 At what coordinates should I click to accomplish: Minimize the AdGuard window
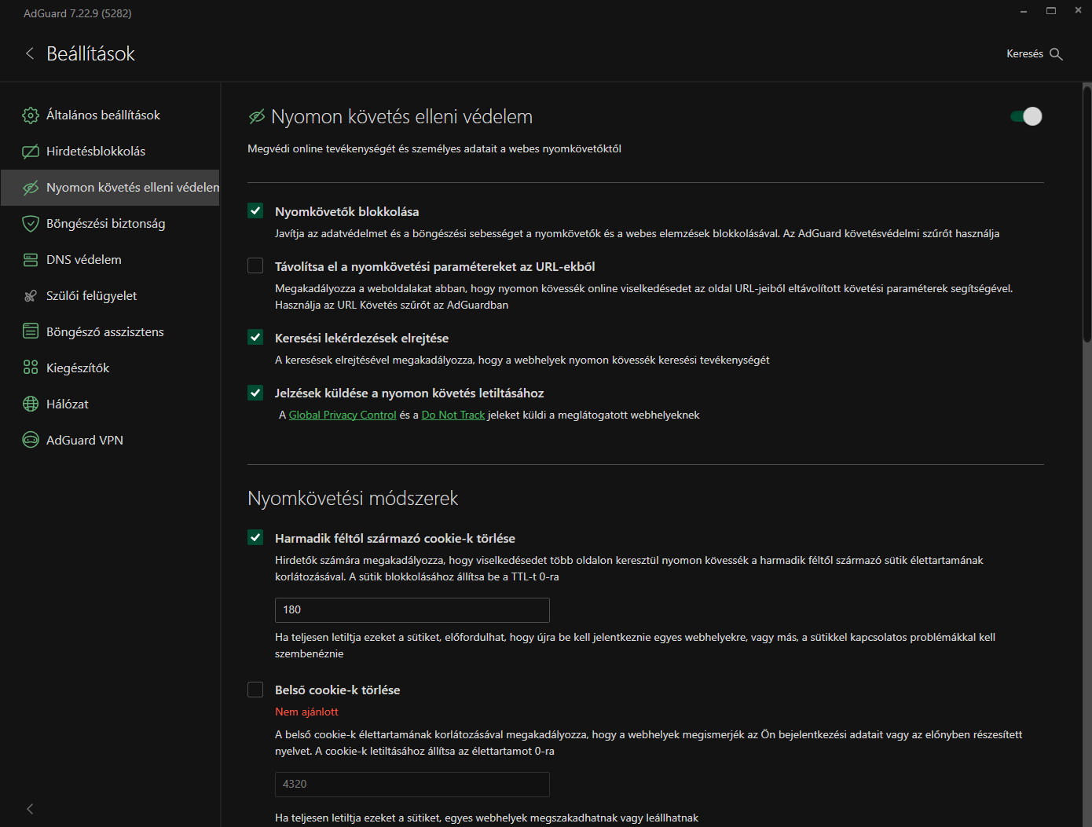point(1024,11)
